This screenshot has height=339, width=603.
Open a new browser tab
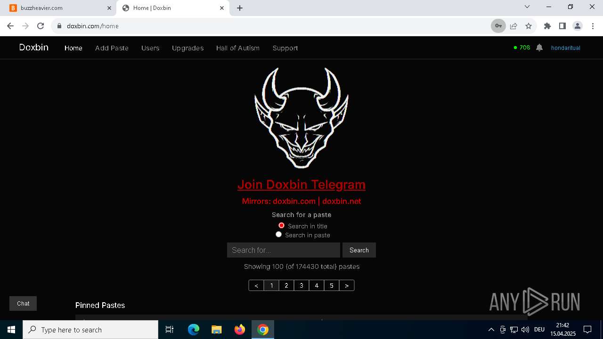pos(240,8)
